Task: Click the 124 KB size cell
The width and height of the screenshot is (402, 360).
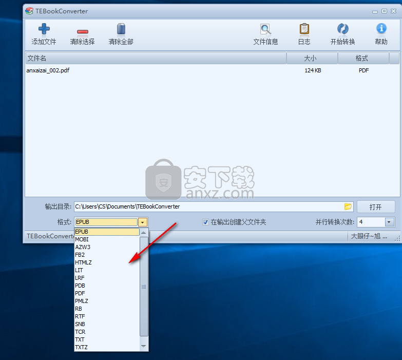Action: point(313,70)
